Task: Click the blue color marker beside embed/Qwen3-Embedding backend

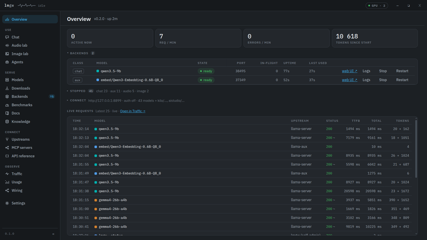Action: [x=98, y=80]
